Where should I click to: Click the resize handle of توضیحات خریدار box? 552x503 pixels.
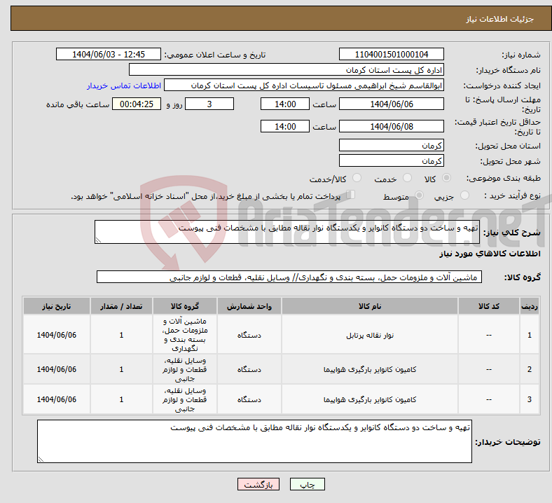(41, 460)
